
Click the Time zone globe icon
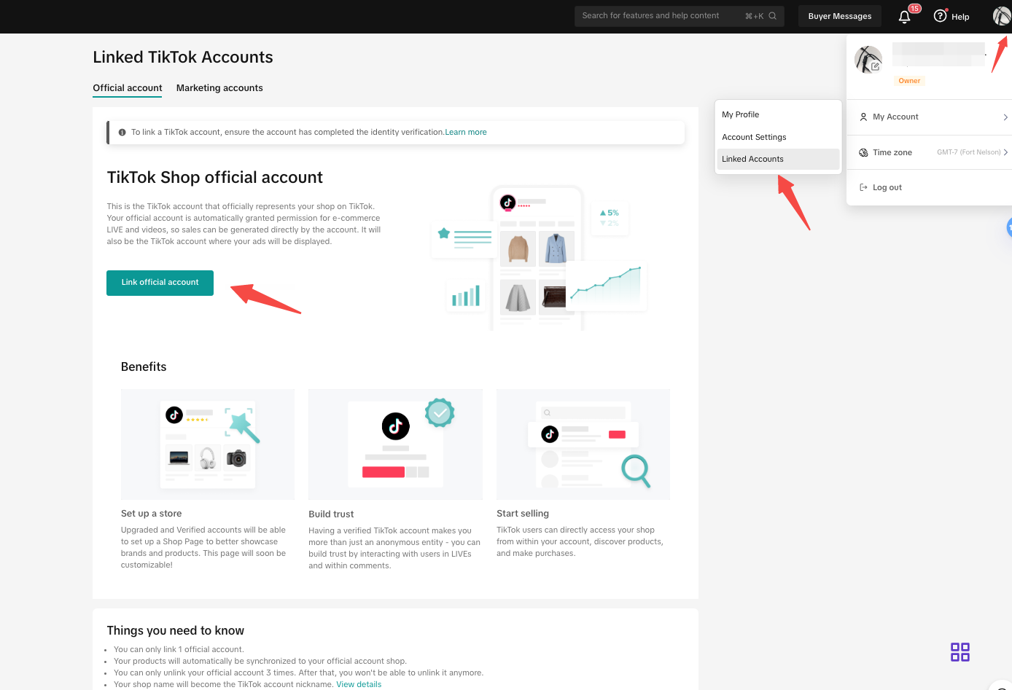click(x=863, y=152)
